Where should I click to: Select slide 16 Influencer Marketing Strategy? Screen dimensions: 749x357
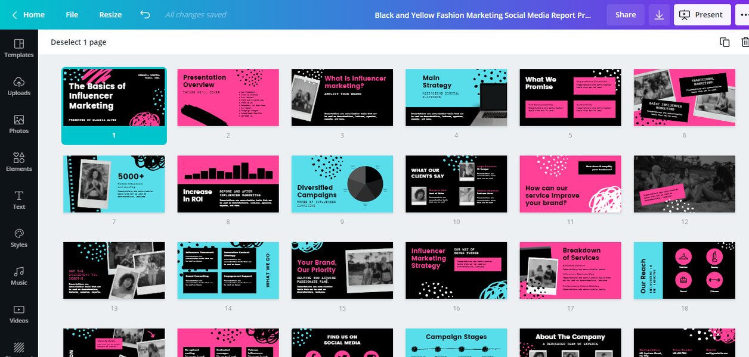pyautogui.click(x=456, y=271)
